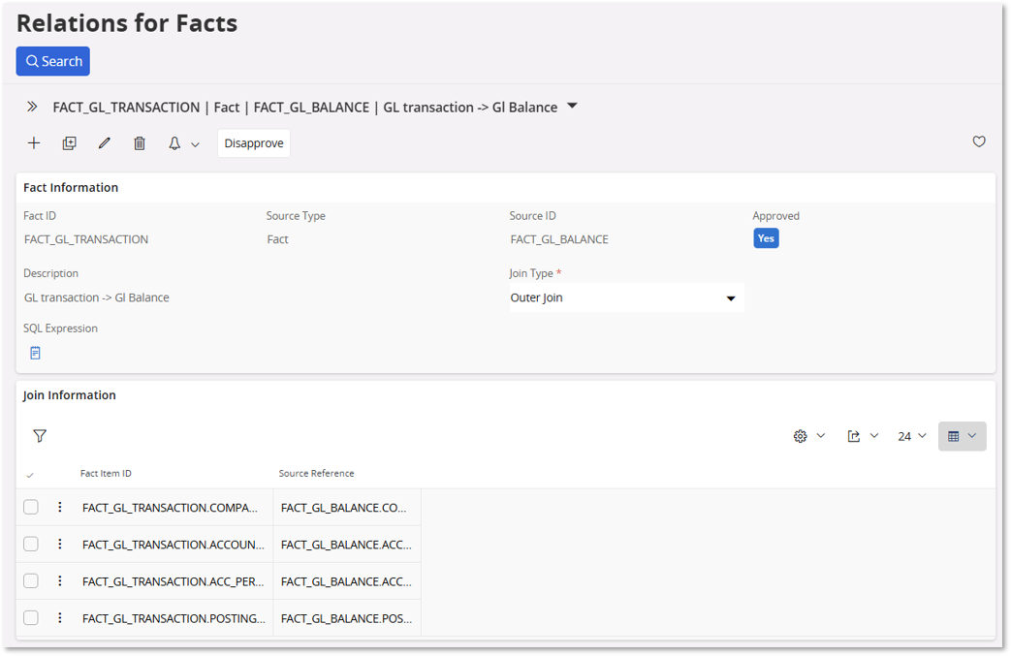Open row menu for FACT_GL_TRANSACTION.COMPA... row

click(60, 507)
